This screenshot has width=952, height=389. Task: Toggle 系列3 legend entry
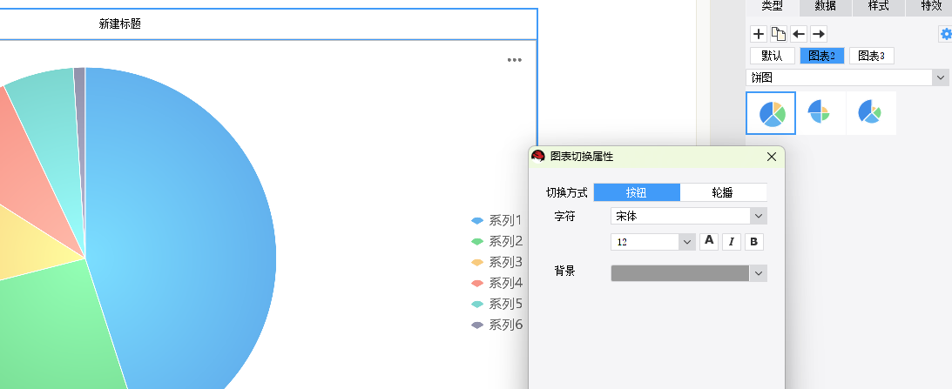click(x=496, y=262)
